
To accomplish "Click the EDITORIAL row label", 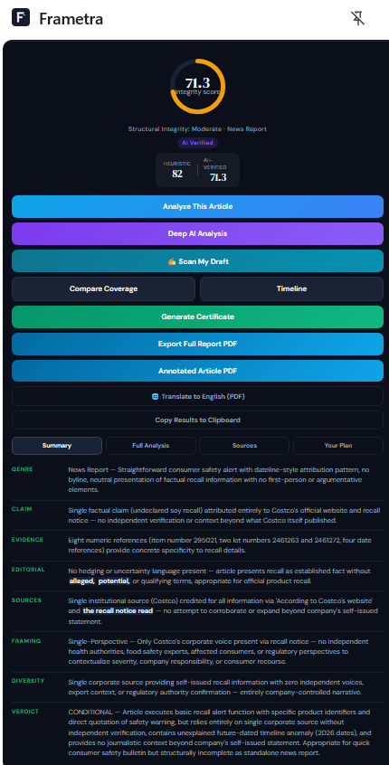I will 28,570.
